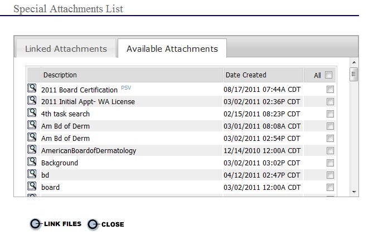The width and height of the screenshot is (383, 250).
Task: Enable checkbox for Background attachment row
Action: 330,163
